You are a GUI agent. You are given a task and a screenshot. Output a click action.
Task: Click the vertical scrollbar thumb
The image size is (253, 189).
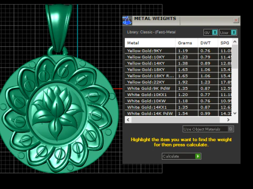click(235, 56)
